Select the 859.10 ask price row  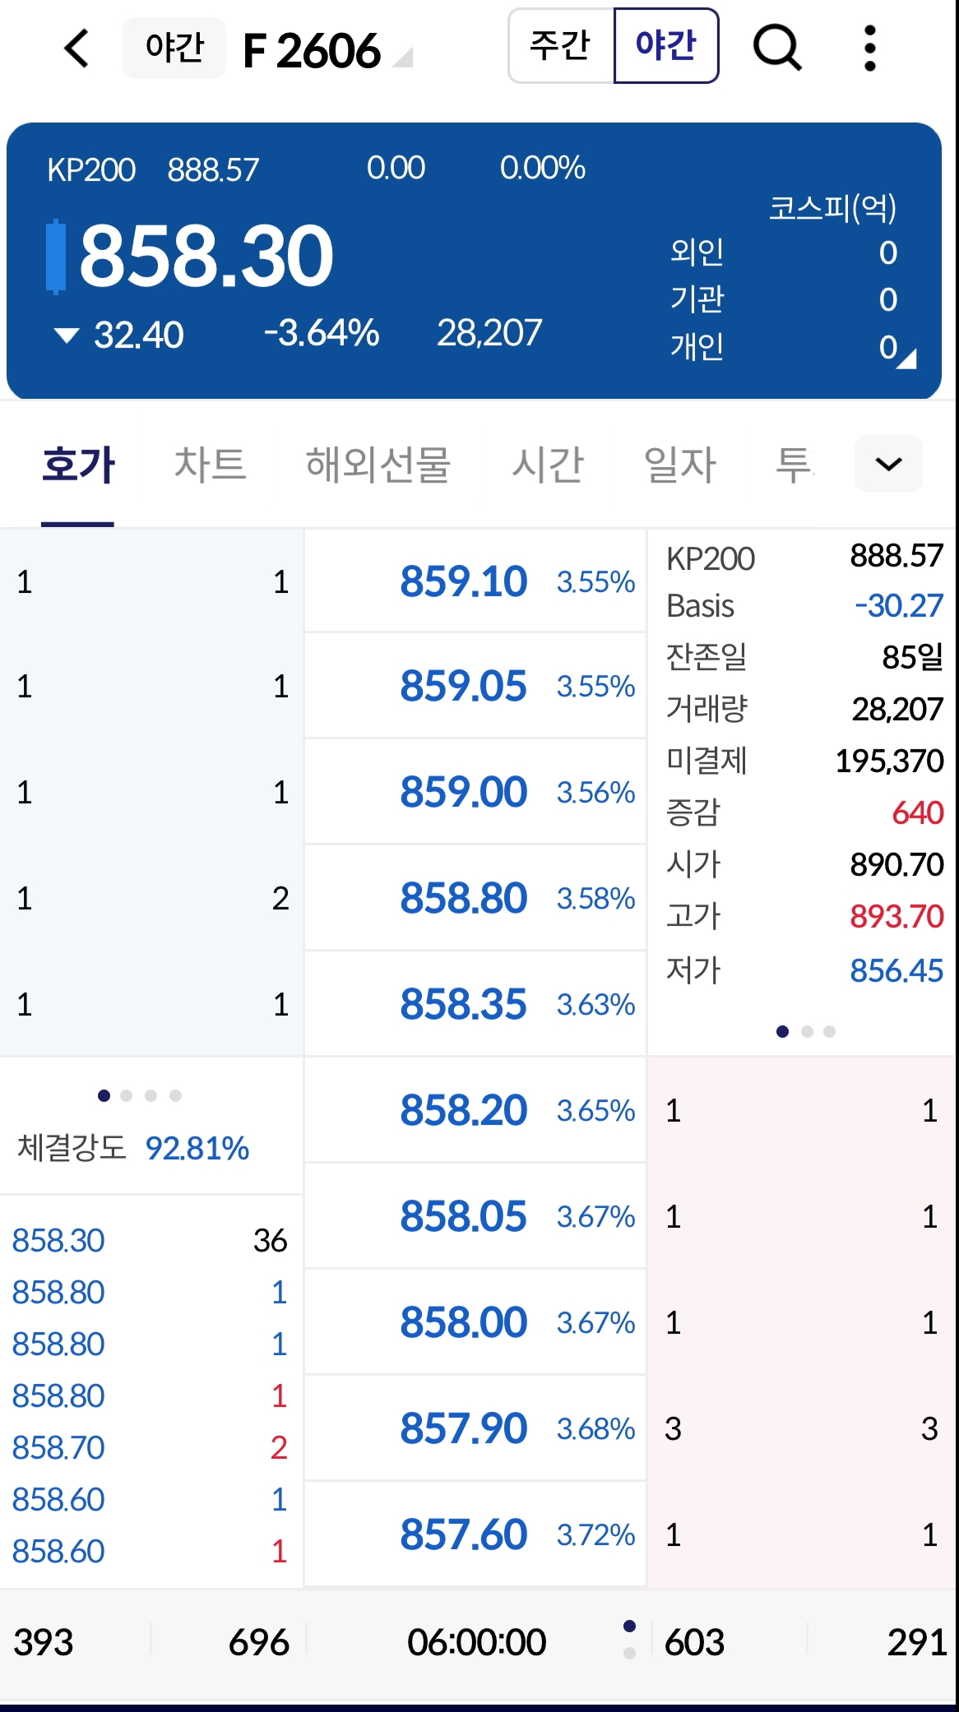[x=475, y=581]
